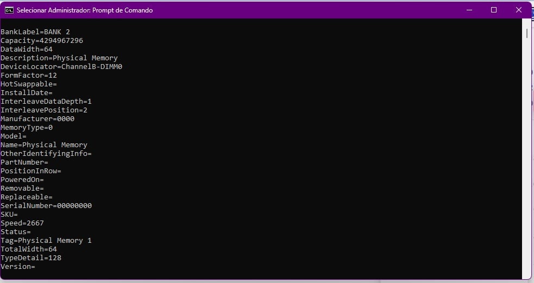Viewport: 534px width, 283px height.
Task: Click the line 'PositionInRow='
Action: click(30, 171)
